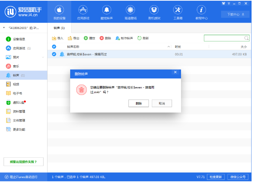Viewport: 253px width, 182px height.
Task: Uncheck the ringtone row checkbox
Action: (x=54, y=54)
